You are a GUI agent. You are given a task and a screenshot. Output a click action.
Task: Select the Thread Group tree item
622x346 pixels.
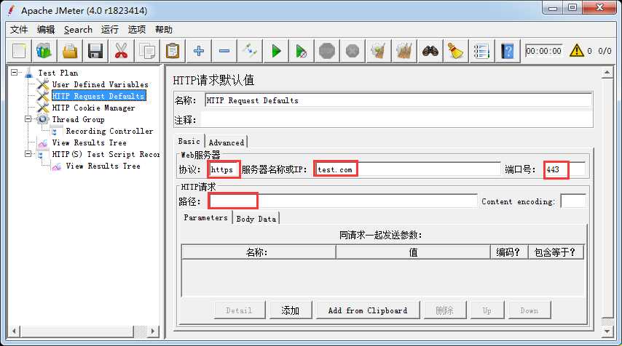click(78, 119)
